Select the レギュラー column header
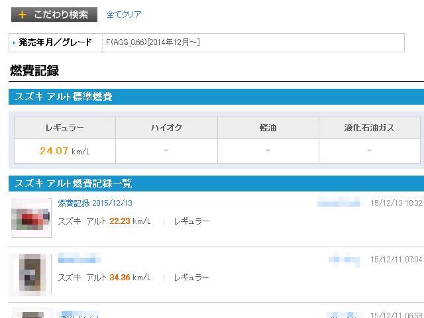Viewport: 424px width, 318px height. point(65,128)
